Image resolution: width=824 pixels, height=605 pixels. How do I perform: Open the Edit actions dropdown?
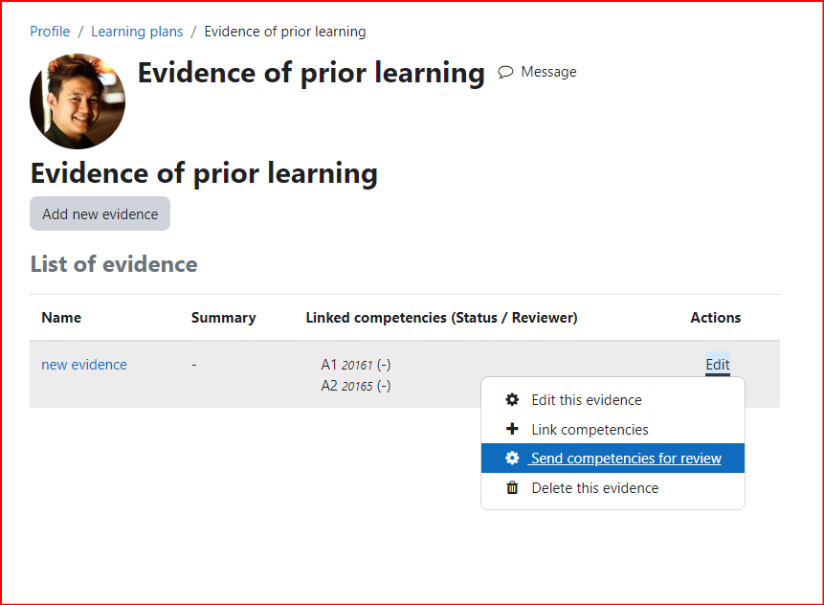pyautogui.click(x=718, y=364)
